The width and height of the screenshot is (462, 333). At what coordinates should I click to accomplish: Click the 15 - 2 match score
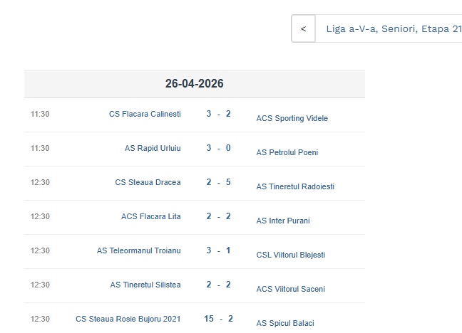click(x=218, y=319)
